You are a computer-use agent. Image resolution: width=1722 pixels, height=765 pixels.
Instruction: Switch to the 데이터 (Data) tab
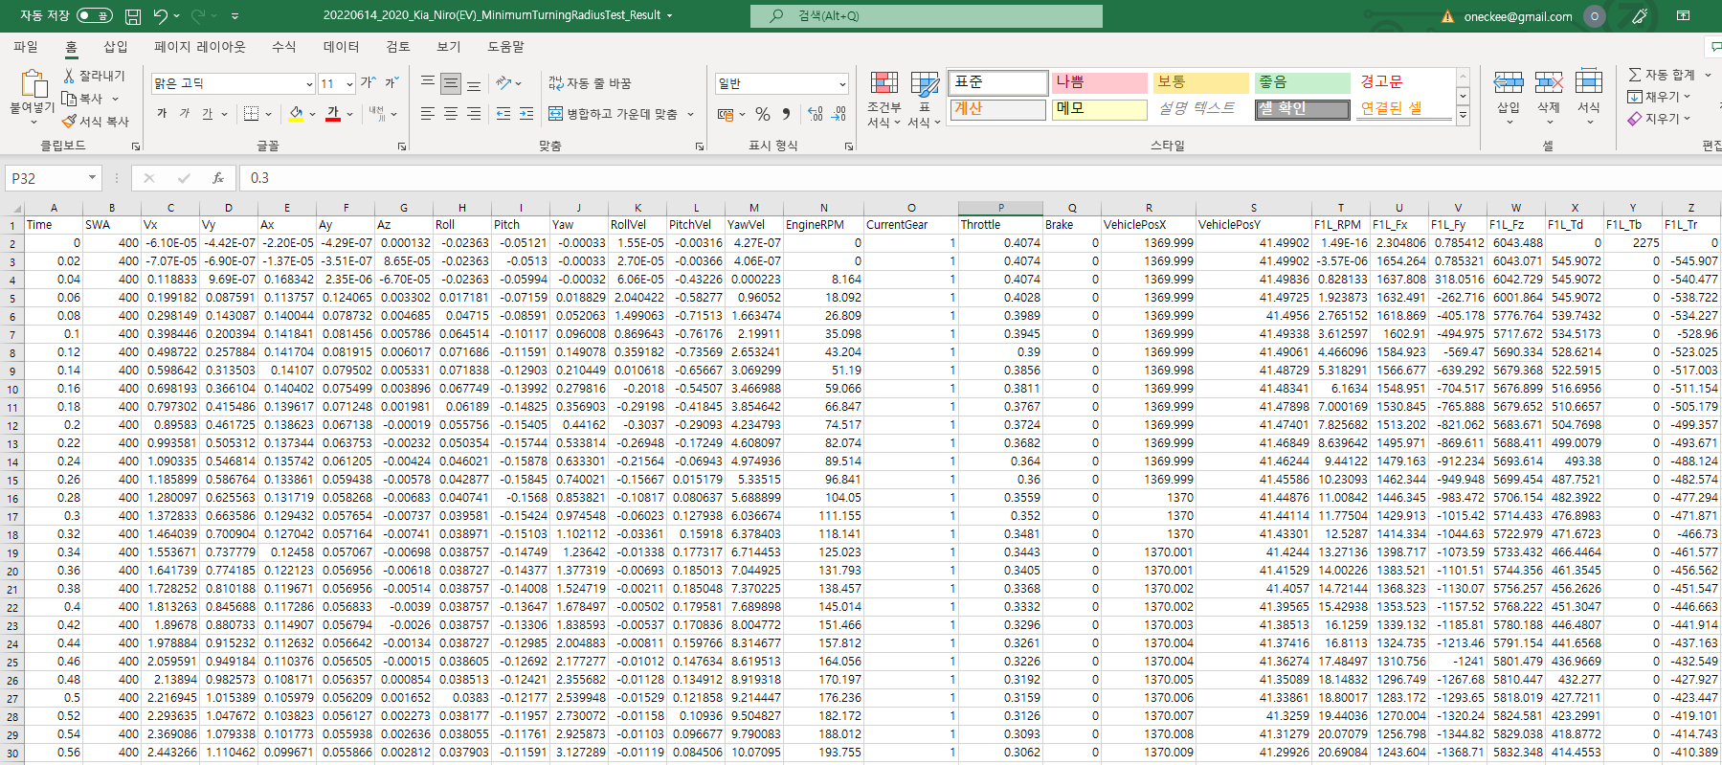coord(341,47)
